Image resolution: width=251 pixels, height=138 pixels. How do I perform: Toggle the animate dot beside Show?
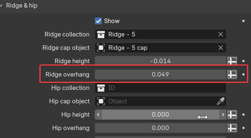click(243, 21)
